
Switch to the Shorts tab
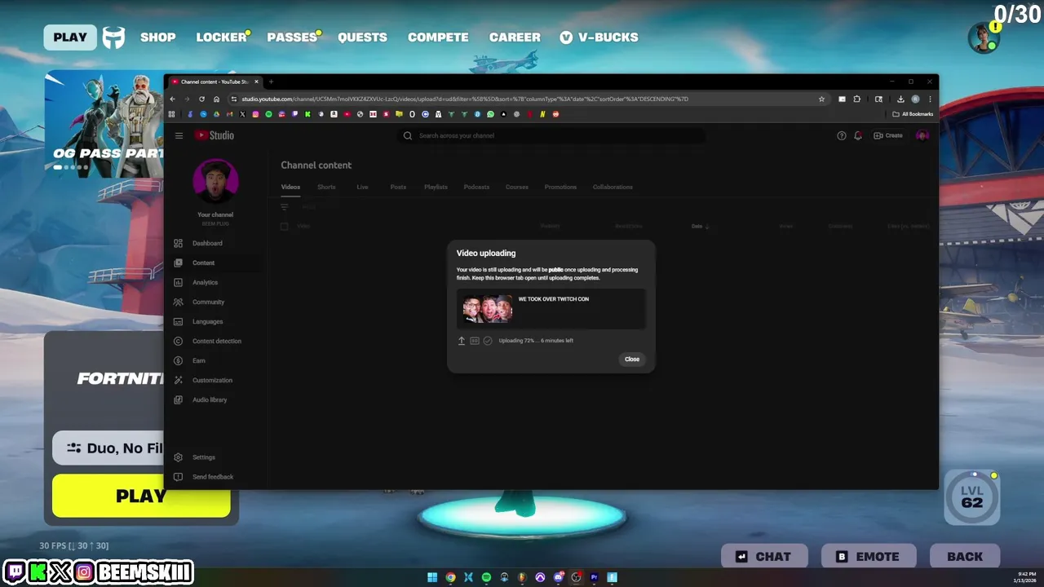[326, 187]
